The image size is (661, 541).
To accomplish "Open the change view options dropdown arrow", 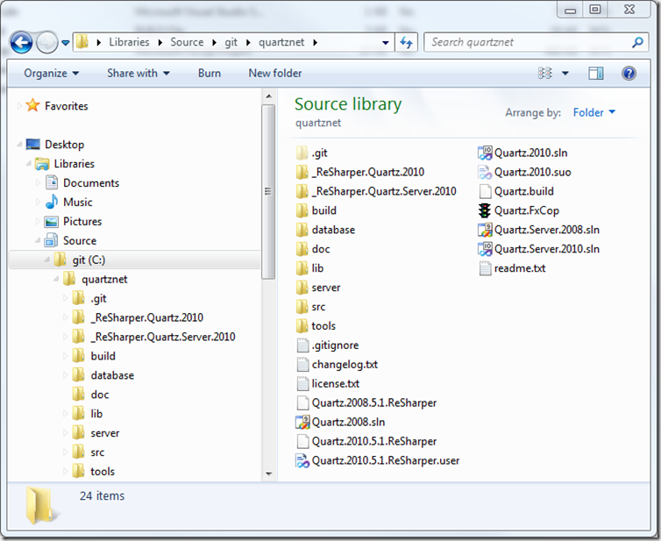I will (x=565, y=74).
